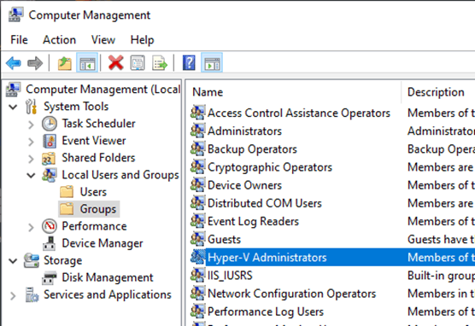This screenshot has width=475, height=326.
Task: Open the Help menu
Action: [x=142, y=39]
